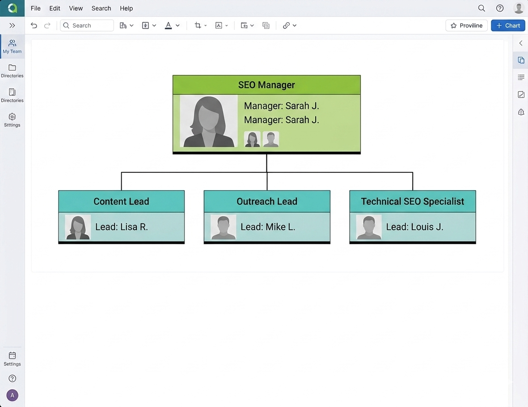The width and height of the screenshot is (528, 407).
Task: Open Directories with the building icon
Action: (x=12, y=96)
